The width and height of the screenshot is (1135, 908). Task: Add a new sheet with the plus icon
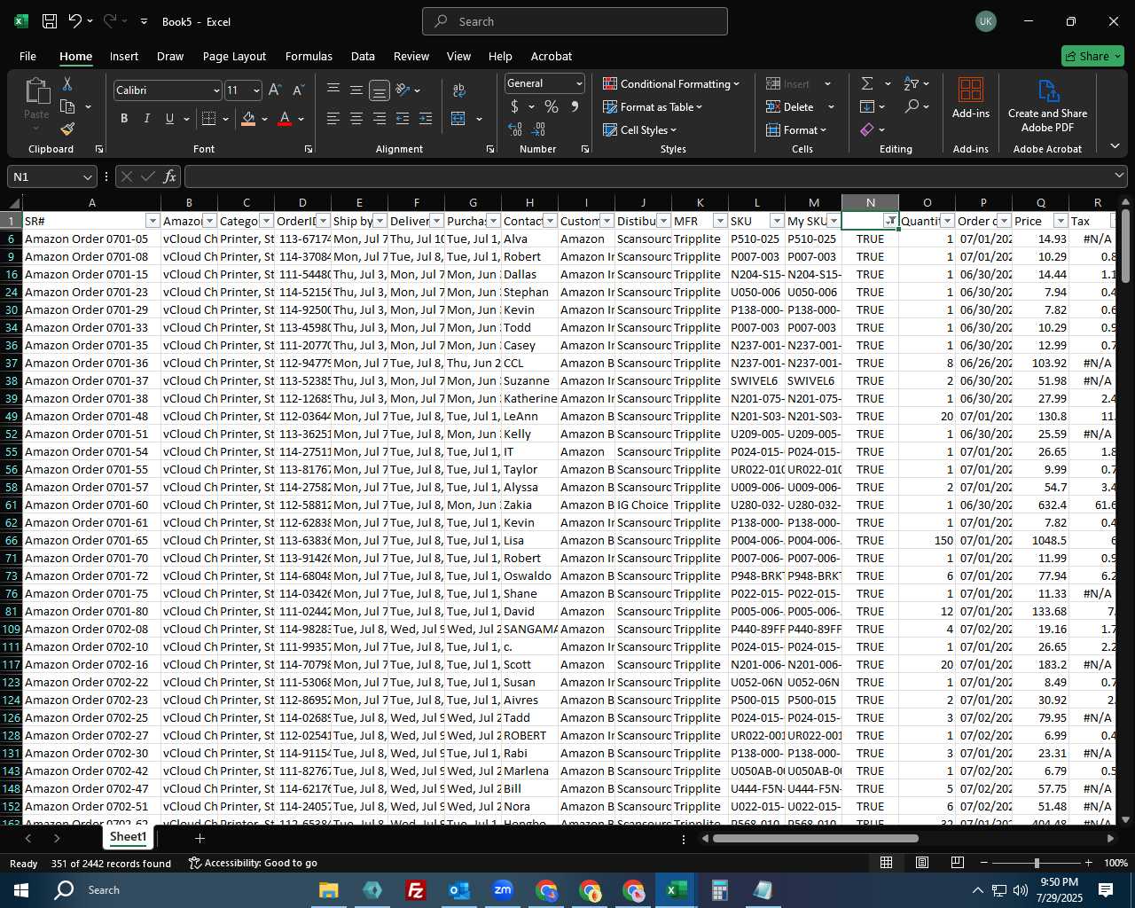tap(200, 838)
